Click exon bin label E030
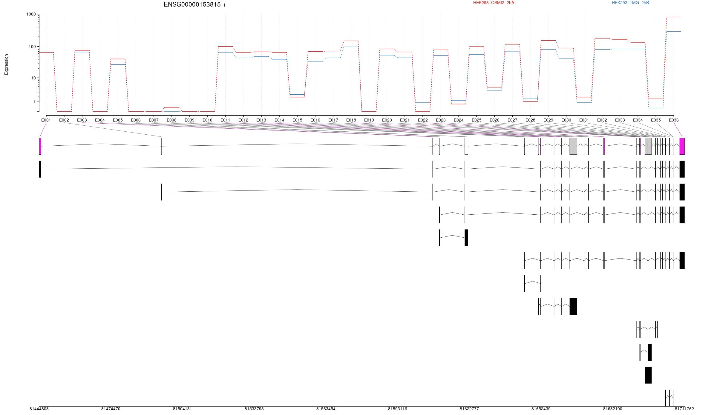The width and height of the screenshot is (717, 415). coord(566,120)
